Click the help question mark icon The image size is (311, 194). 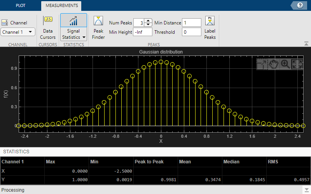click(300, 5)
